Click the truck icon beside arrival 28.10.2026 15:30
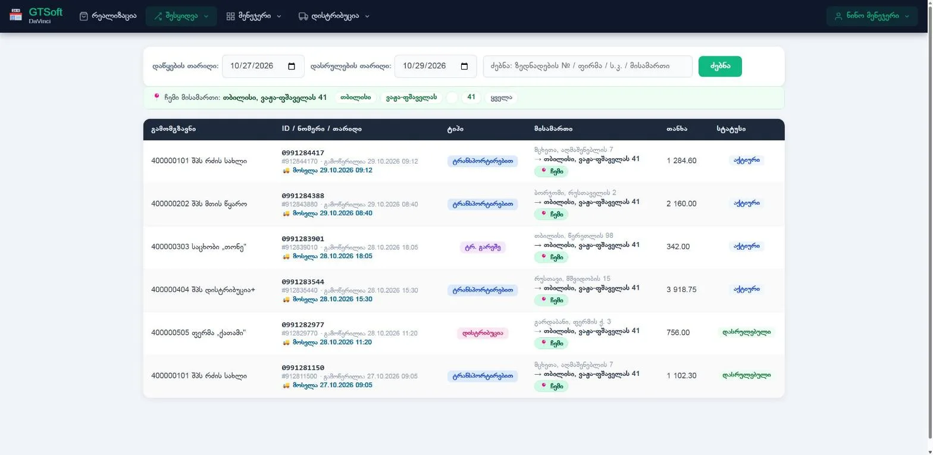 pos(286,299)
